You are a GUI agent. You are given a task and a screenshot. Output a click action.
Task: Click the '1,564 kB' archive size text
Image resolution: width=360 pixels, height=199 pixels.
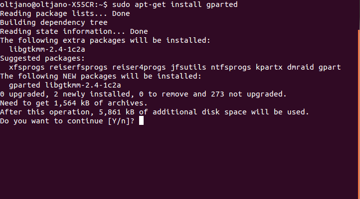[x=72, y=103]
